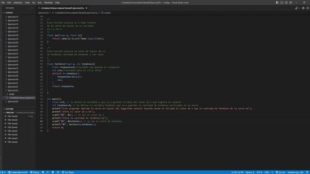This screenshot has height=174, width=310.
Task: Toggle the bottom panel layout icon
Action: tap(282, 2)
